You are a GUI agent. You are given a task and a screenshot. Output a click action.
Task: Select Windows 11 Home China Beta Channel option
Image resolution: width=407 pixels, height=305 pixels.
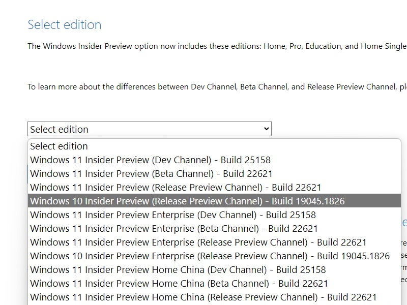click(179, 283)
